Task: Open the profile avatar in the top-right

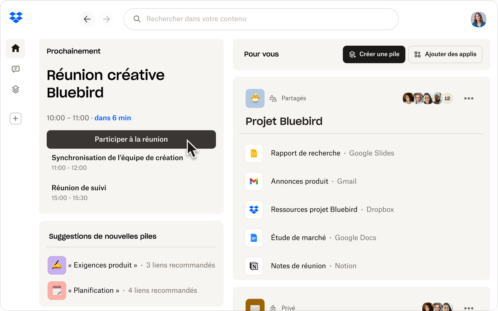Action: [478, 19]
